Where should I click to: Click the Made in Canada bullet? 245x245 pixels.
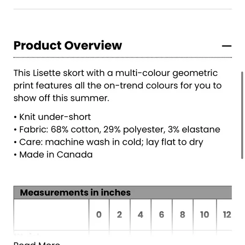[53, 155]
